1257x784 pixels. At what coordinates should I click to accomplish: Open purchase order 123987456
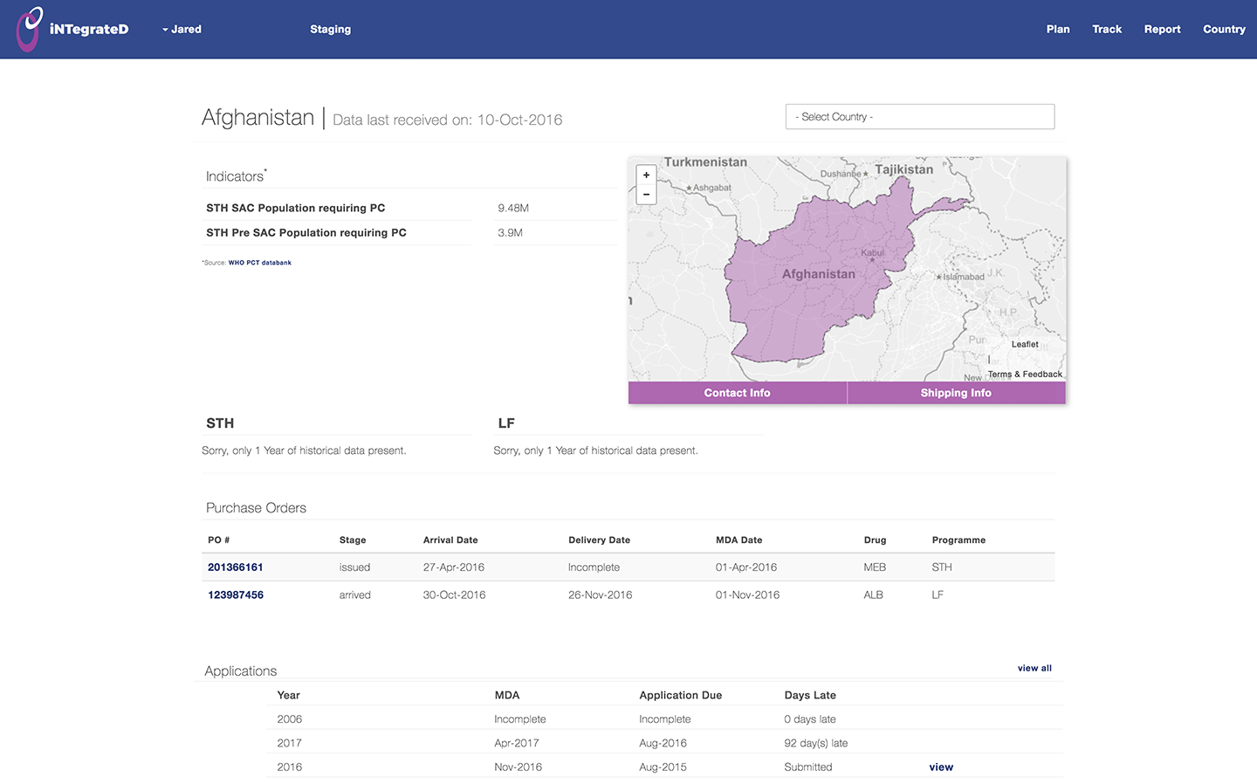(x=236, y=595)
